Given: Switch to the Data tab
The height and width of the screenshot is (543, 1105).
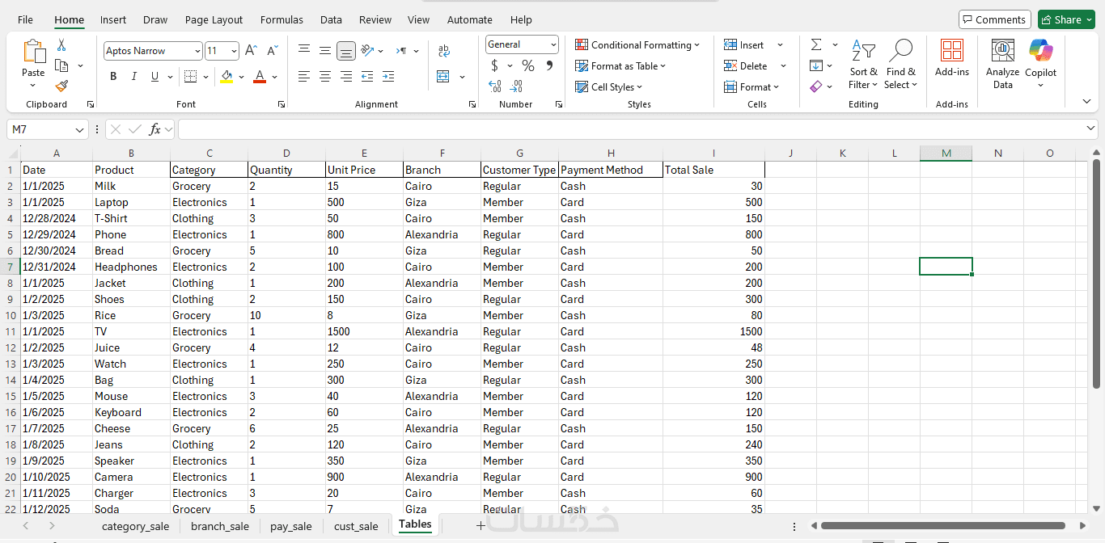Looking at the screenshot, I should (x=331, y=19).
